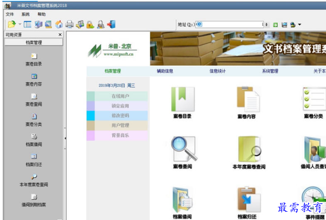Open 案卷分类 in the left sidebar
Viewport: 326px width, 220px height.
[x=34, y=120]
